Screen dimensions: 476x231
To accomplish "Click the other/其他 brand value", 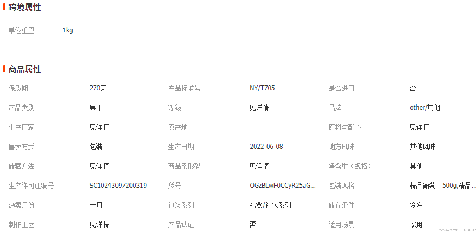I will tap(425, 108).
